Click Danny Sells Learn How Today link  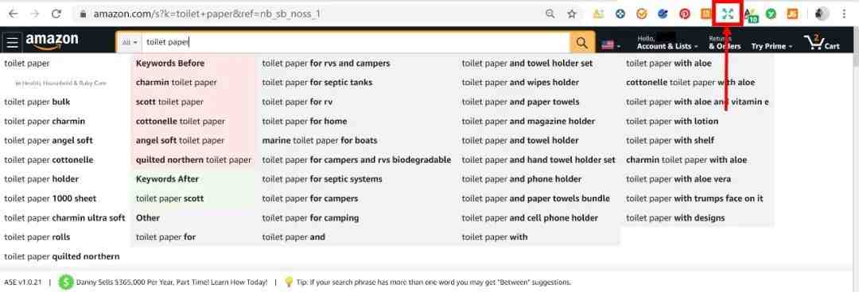coord(172,282)
